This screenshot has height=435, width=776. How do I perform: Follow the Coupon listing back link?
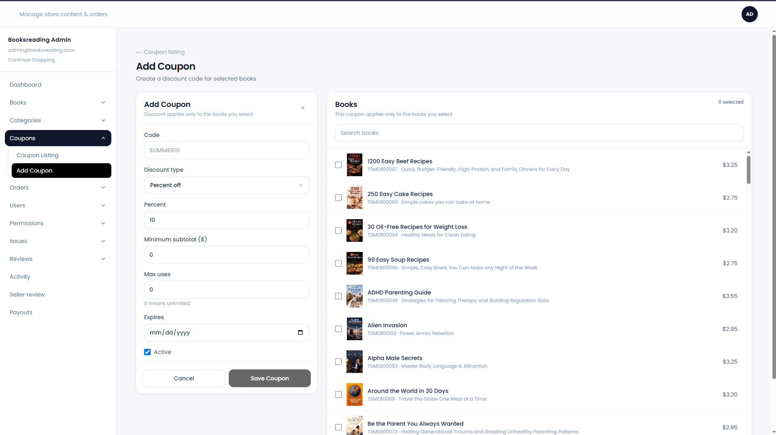click(160, 52)
